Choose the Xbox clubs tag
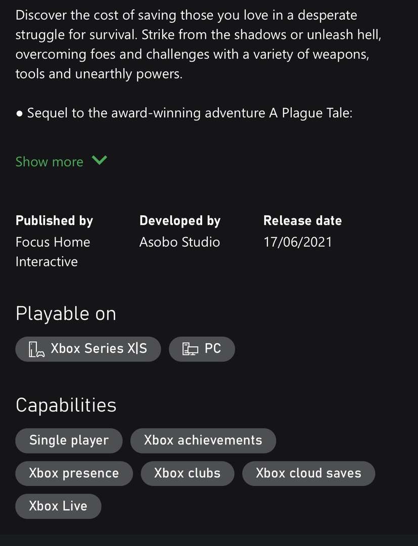Viewport: 418px width, 546px height. tap(187, 473)
